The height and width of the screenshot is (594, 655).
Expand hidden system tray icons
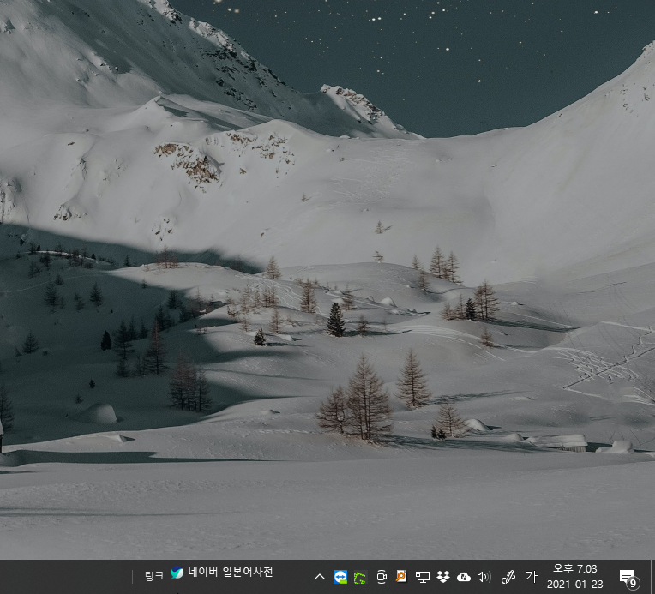click(320, 578)
